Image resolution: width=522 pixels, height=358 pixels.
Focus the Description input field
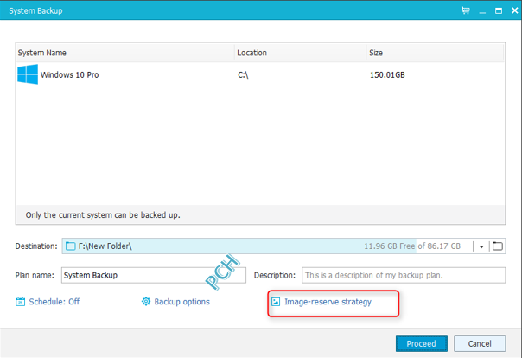coord(404,275)
